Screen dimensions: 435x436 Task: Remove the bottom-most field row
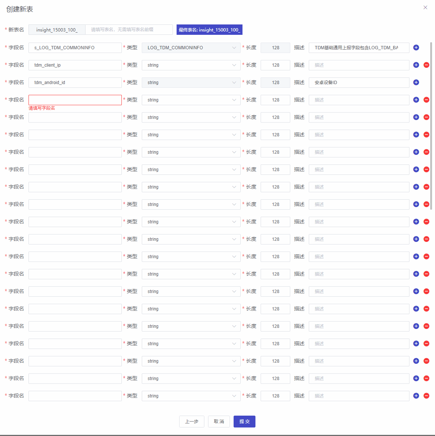426,396
